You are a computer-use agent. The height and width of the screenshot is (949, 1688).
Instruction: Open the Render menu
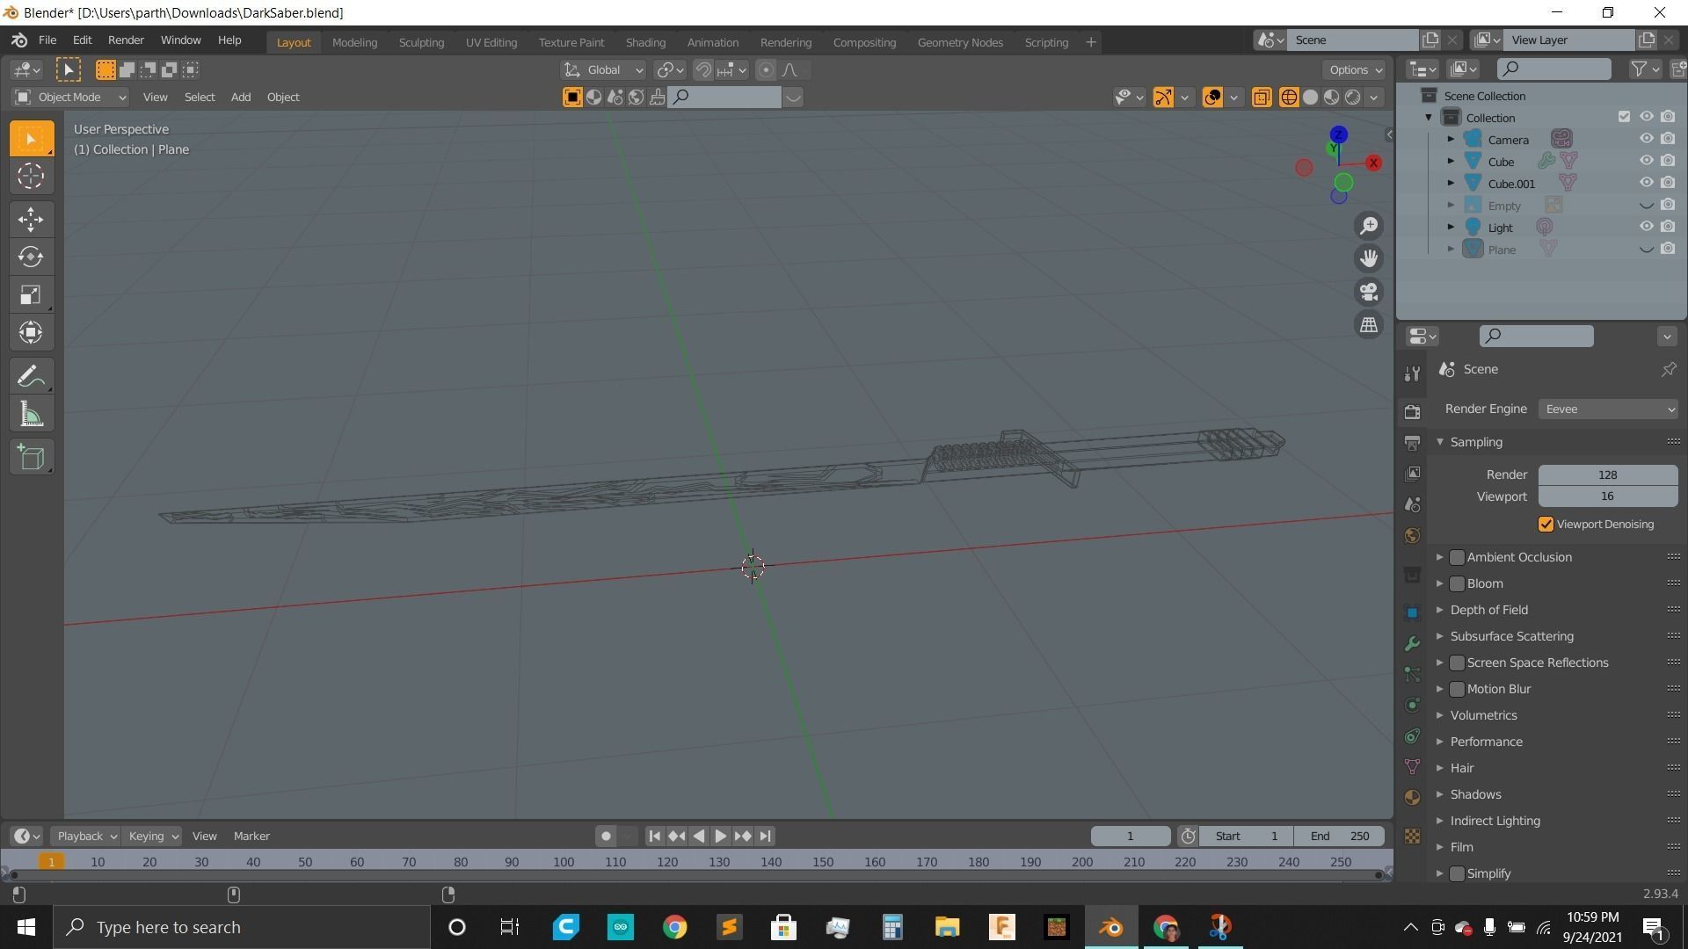tap(126, 40)
